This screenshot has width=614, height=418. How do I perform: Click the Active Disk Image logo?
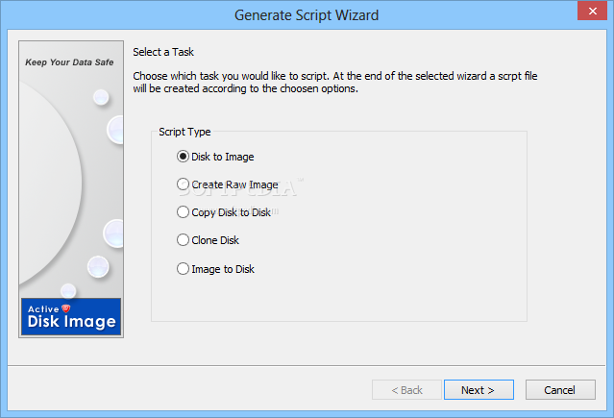[71, 316]
